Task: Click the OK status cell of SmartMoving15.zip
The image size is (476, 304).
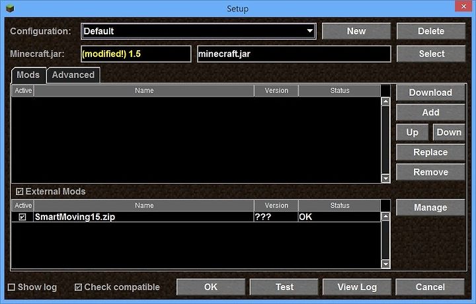Action: (339, 217)
